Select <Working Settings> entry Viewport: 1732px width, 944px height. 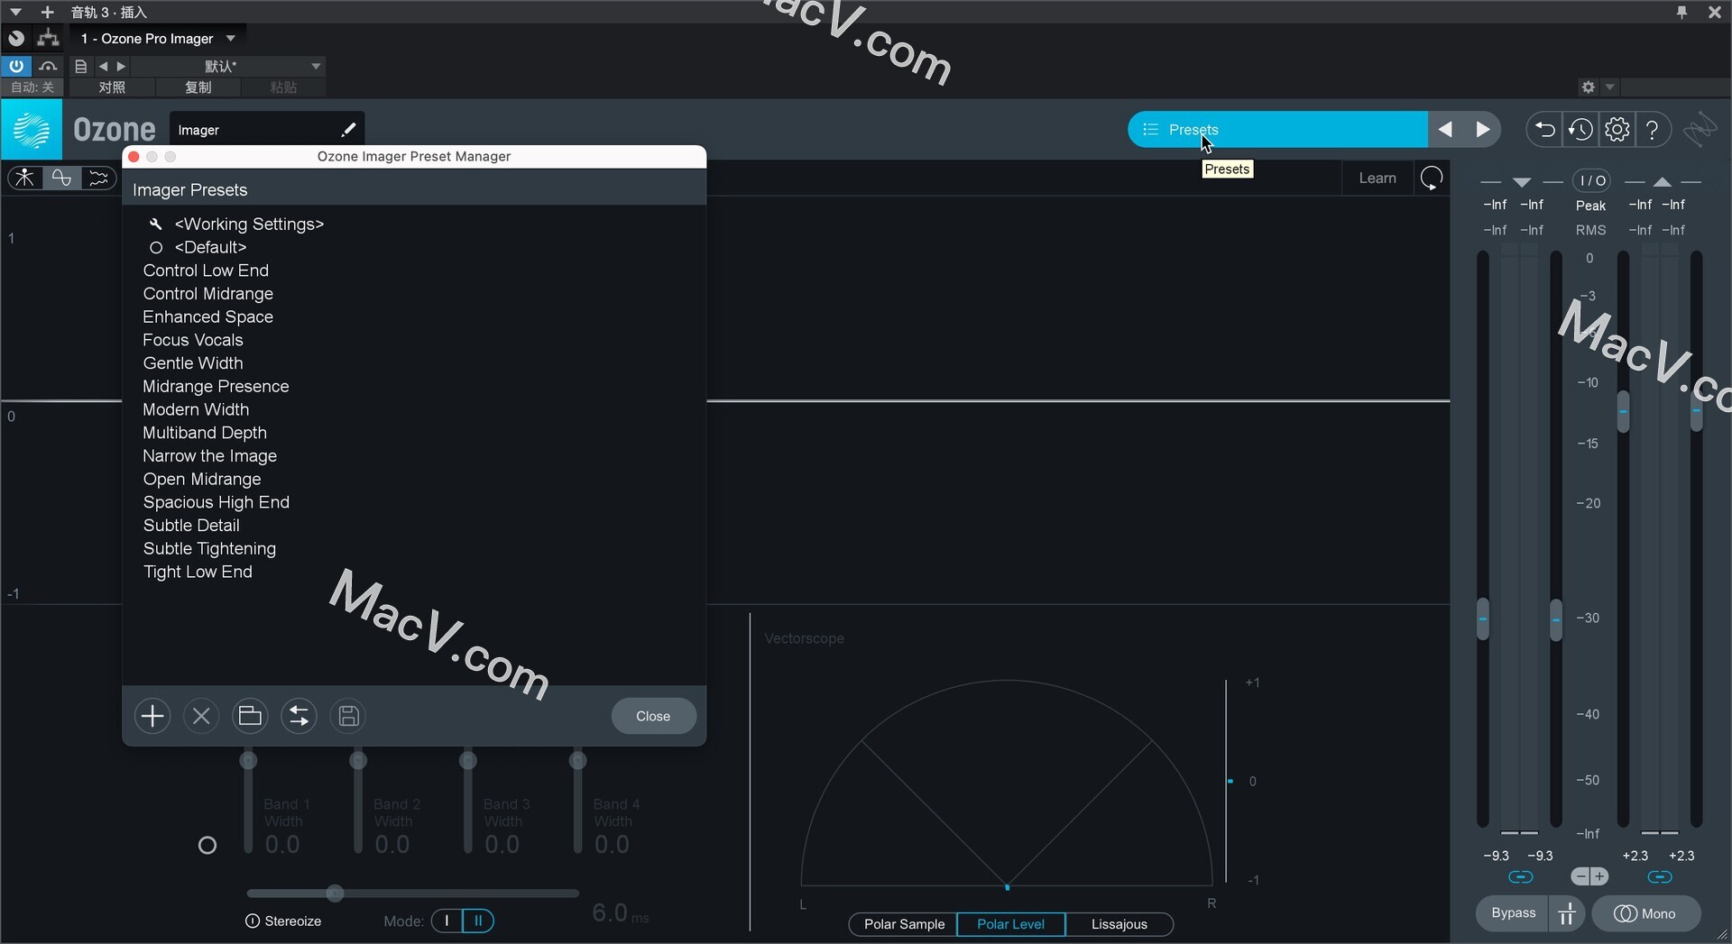249,224
